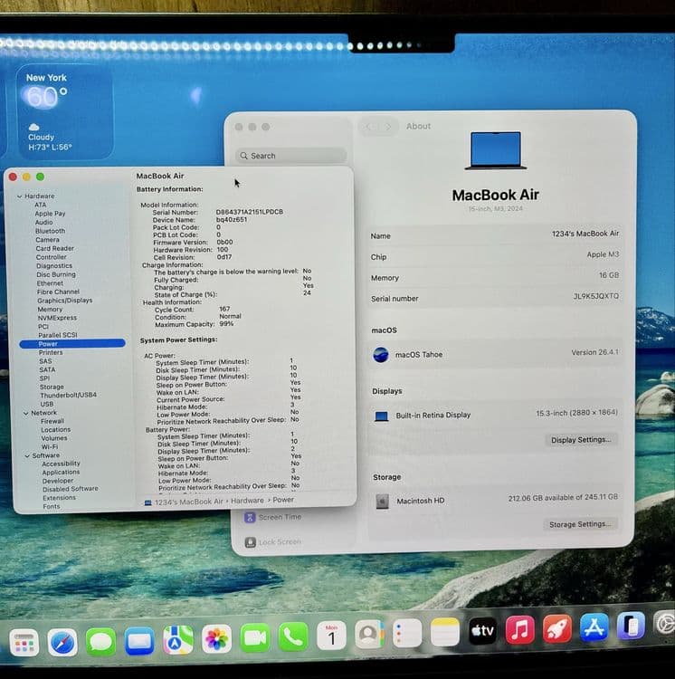The width and height of the screenshot is (675, 679).
Task: Open the App Store in Dock
Action: (x=594, y=627)
